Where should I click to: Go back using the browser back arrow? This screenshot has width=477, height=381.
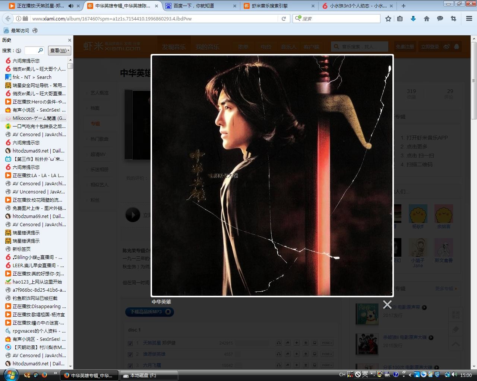point(7,19)
